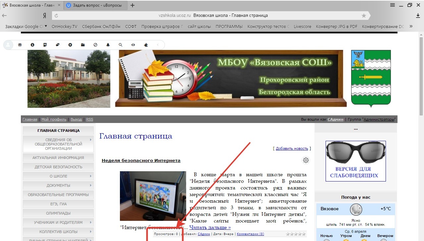Open ОБРАЗОВАТЕЛЬНЫЕ ПРОГРАММЫ menu item
This screenshot has height=241, width=424.
click(x=58, y=195)
